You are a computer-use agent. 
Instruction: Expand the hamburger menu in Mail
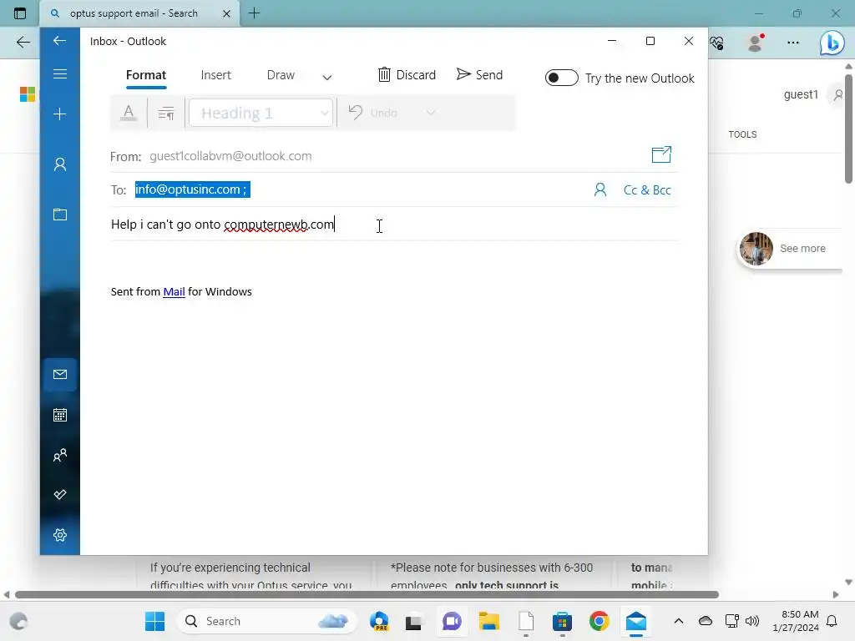pos(60,74)
